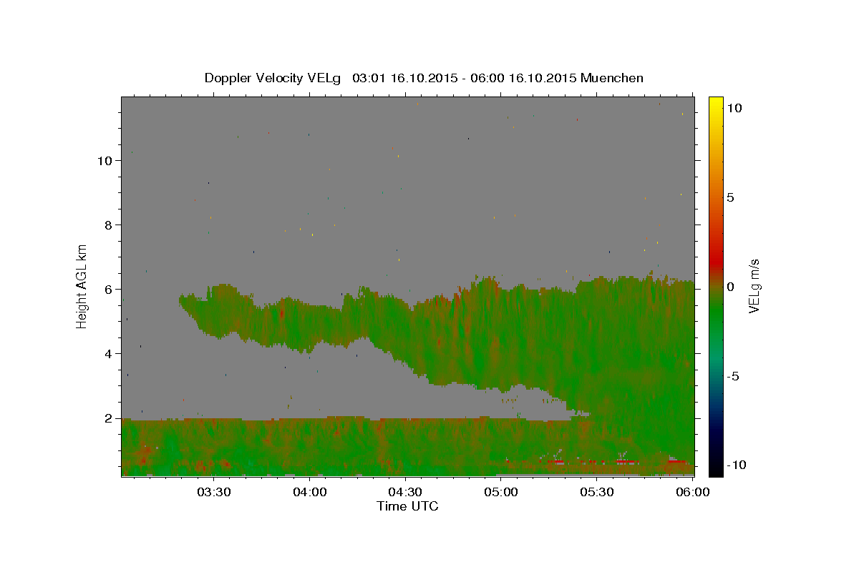Click the boundary layer echo at 04:00 and 1 km

(310, 450)
